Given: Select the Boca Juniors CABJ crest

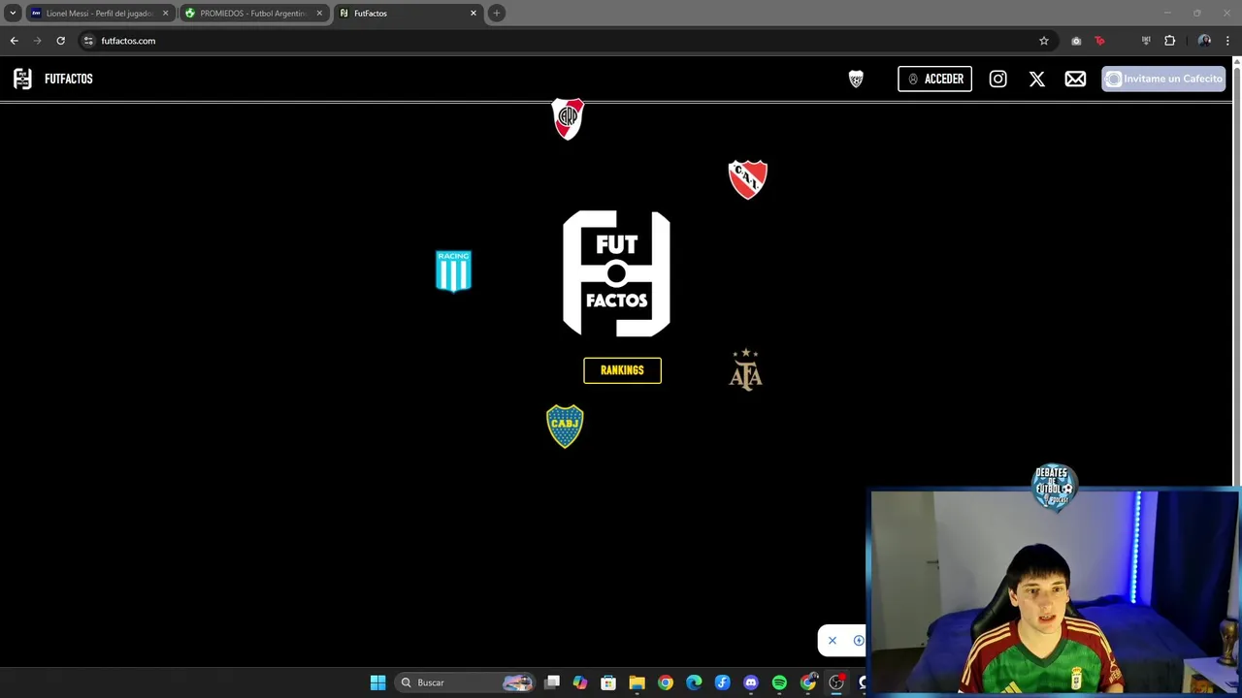Looking at the screenshot, I should 565,427.
